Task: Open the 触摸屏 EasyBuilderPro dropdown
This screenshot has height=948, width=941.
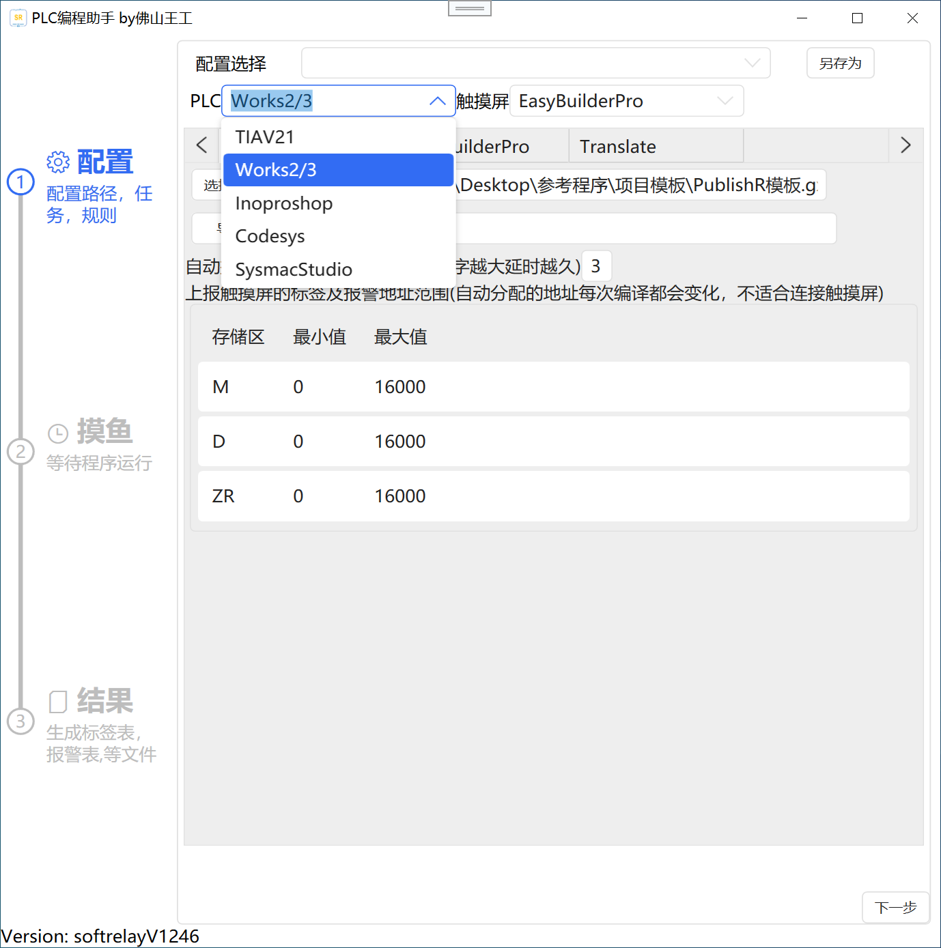Action: click(627, 101)
